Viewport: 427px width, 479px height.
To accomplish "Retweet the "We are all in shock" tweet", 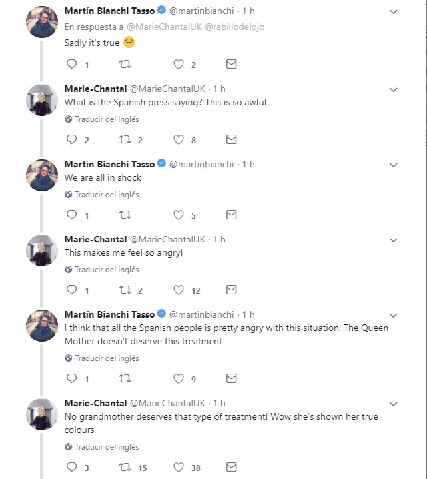I will (125, 215).
